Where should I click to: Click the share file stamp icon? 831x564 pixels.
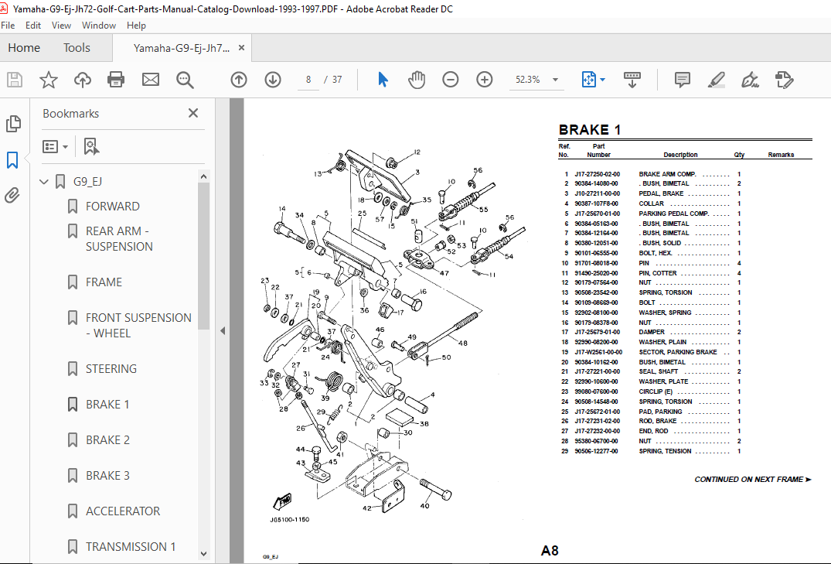[784, 80]
